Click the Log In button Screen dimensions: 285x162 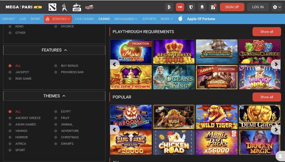pos(258,7)
